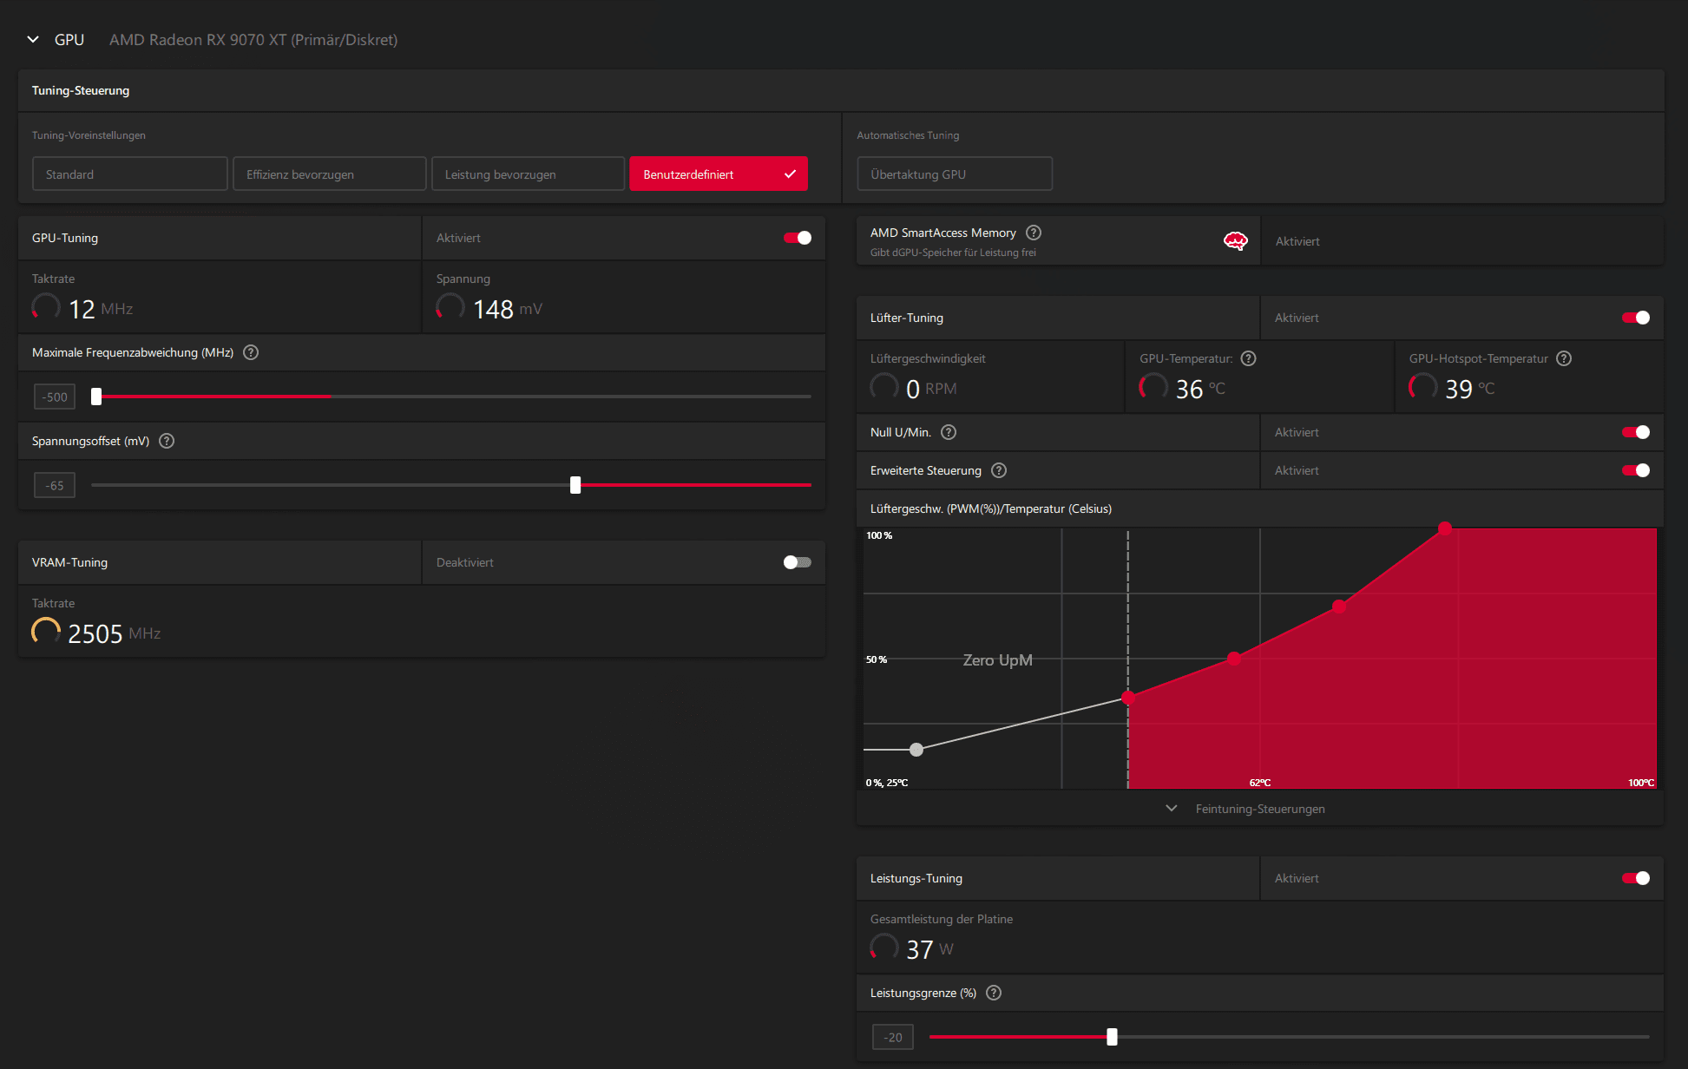Click the Spannungsoffset slider handle
Image resolution: width=1688 pixels, height=1069 pixels.
(x=575, y=485)
